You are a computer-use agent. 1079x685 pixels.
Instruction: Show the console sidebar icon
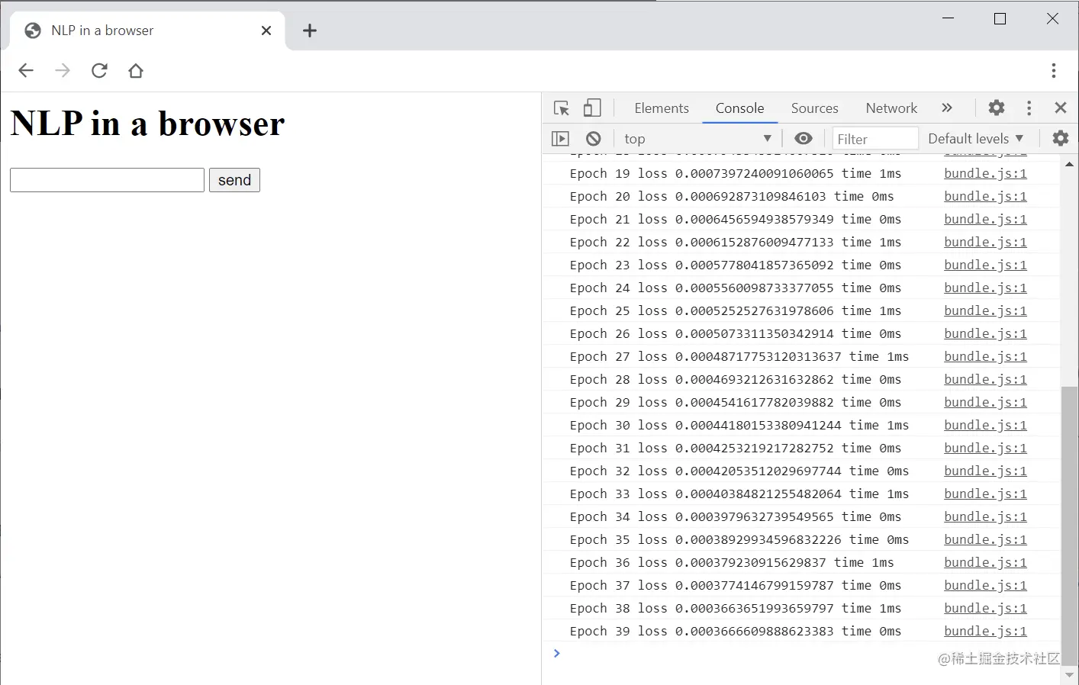click(560, 138)
